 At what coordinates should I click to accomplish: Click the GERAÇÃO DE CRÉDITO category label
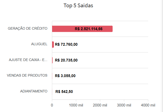pyautogui.click(x=28, y=28)
